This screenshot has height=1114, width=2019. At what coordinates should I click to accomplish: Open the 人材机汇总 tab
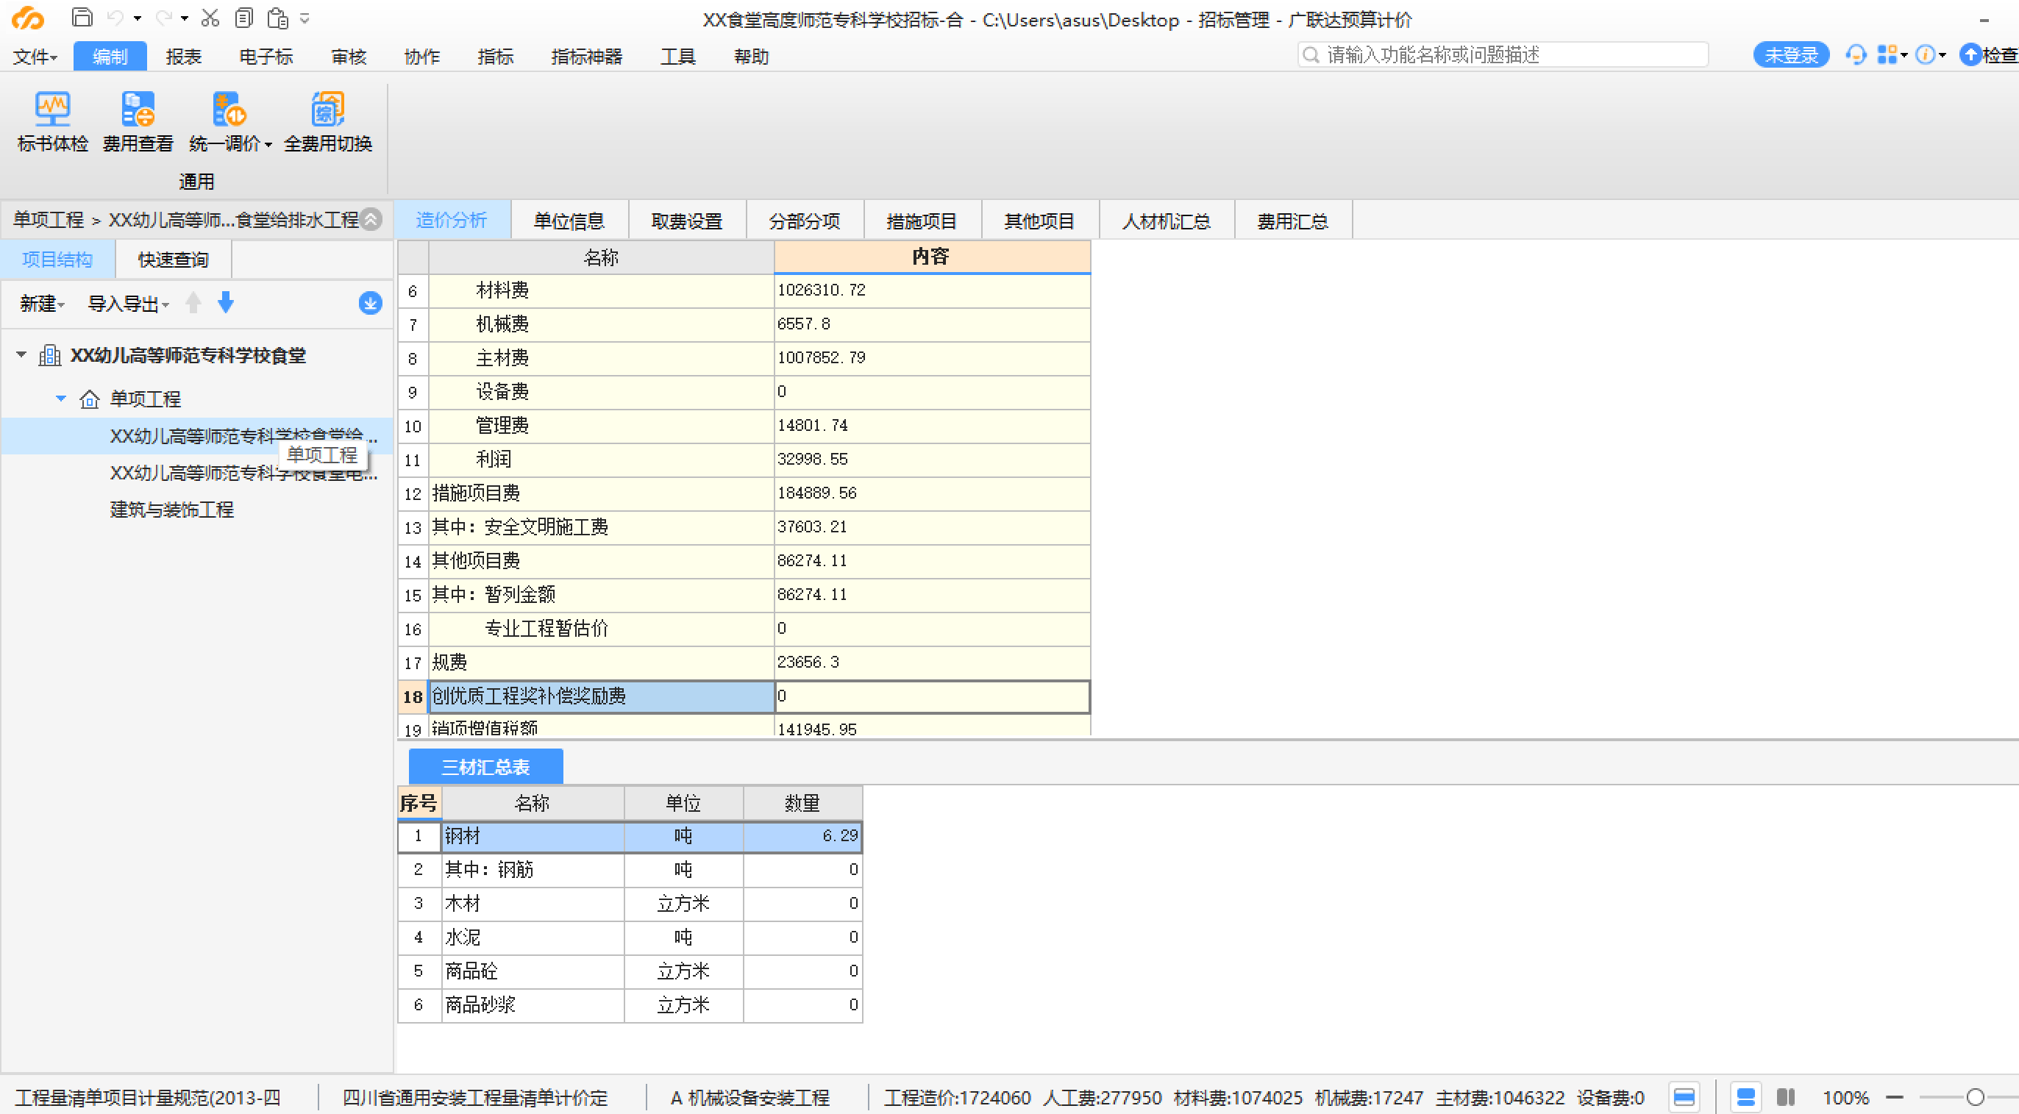[1167, 221]
